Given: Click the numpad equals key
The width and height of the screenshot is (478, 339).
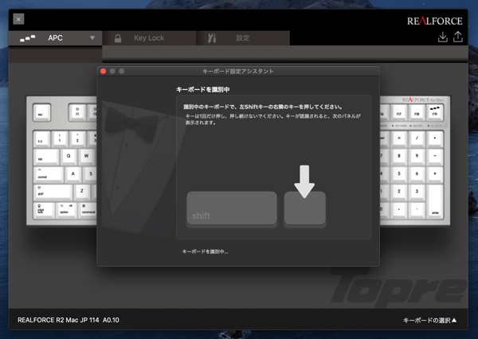Looking at the screenshot, I should (x=399, y=138).
